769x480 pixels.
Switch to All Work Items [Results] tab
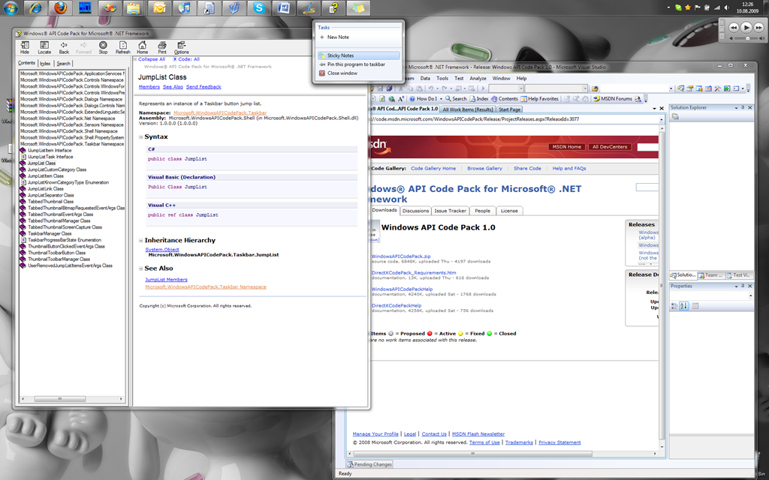(467, 109)
